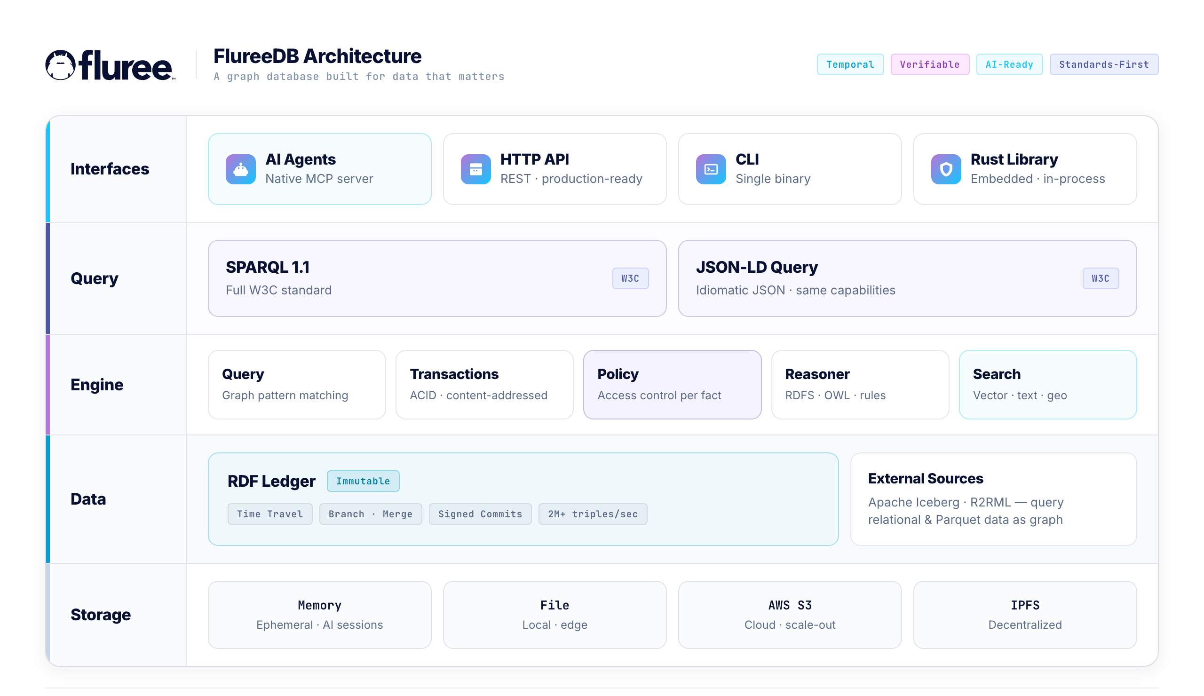1204x696 pixels.
Task: Select the Memory storage card
Action: click(x=320, y=615)
